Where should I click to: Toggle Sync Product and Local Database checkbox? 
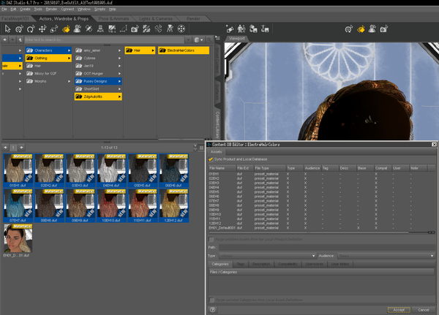point(211,158)
